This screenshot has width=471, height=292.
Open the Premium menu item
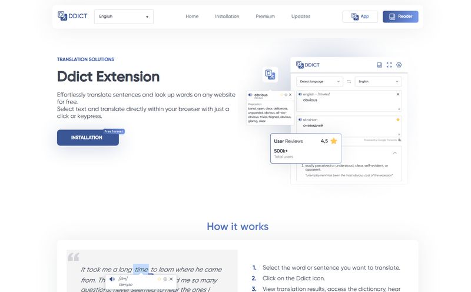click(266, 16)
